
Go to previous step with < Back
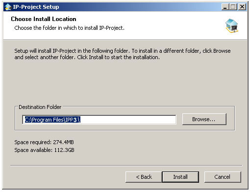pos(144,177)
